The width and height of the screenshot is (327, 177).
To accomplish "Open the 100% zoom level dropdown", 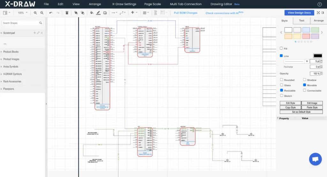I will tap(23, 13).
